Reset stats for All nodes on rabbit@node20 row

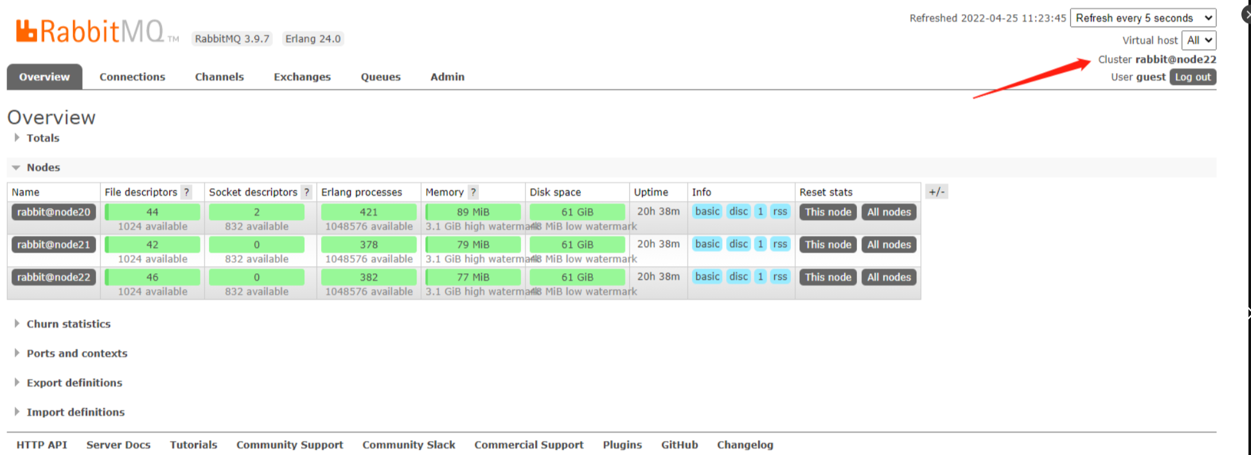889,212
